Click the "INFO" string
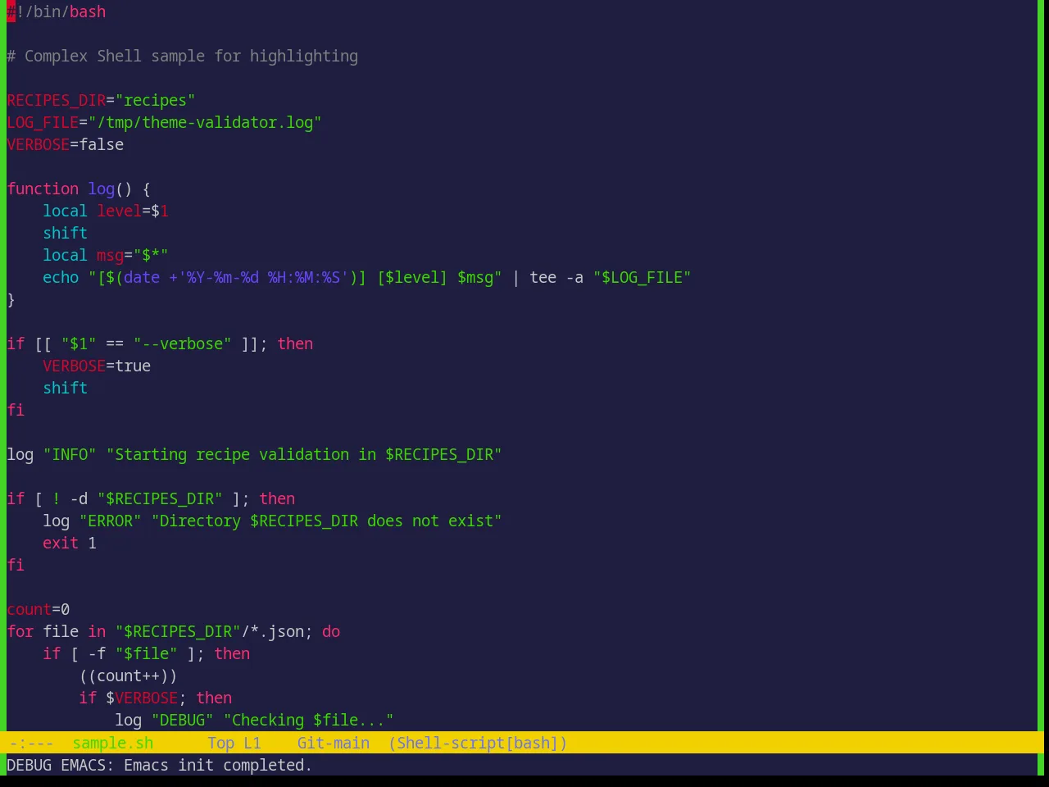 click(x=70, y=454)
